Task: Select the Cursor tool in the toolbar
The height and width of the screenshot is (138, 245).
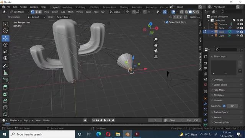Action: pos(5,31)
